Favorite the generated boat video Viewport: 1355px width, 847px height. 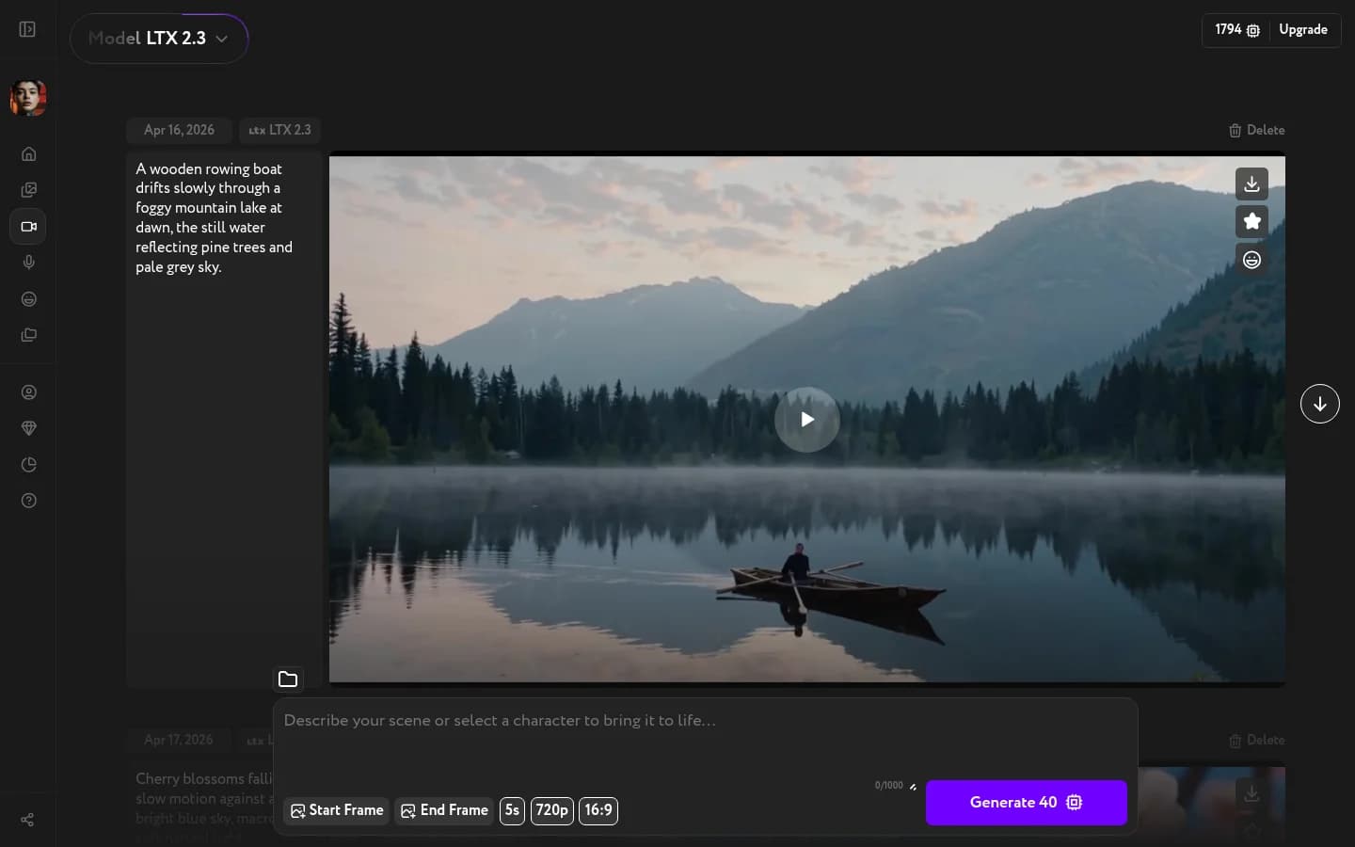(x=1251, y=221)
